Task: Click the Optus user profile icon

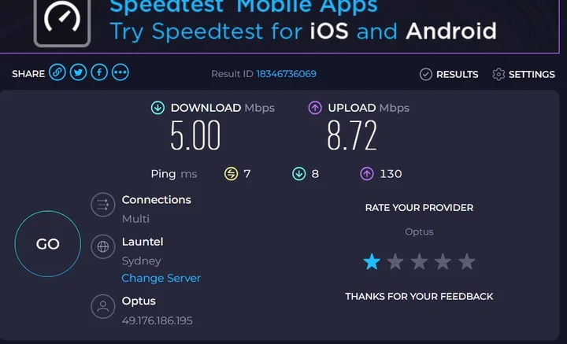Action: click(x=102, y=306)
